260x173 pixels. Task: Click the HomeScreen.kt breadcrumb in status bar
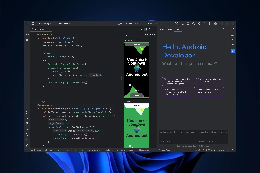pos(144,150)
